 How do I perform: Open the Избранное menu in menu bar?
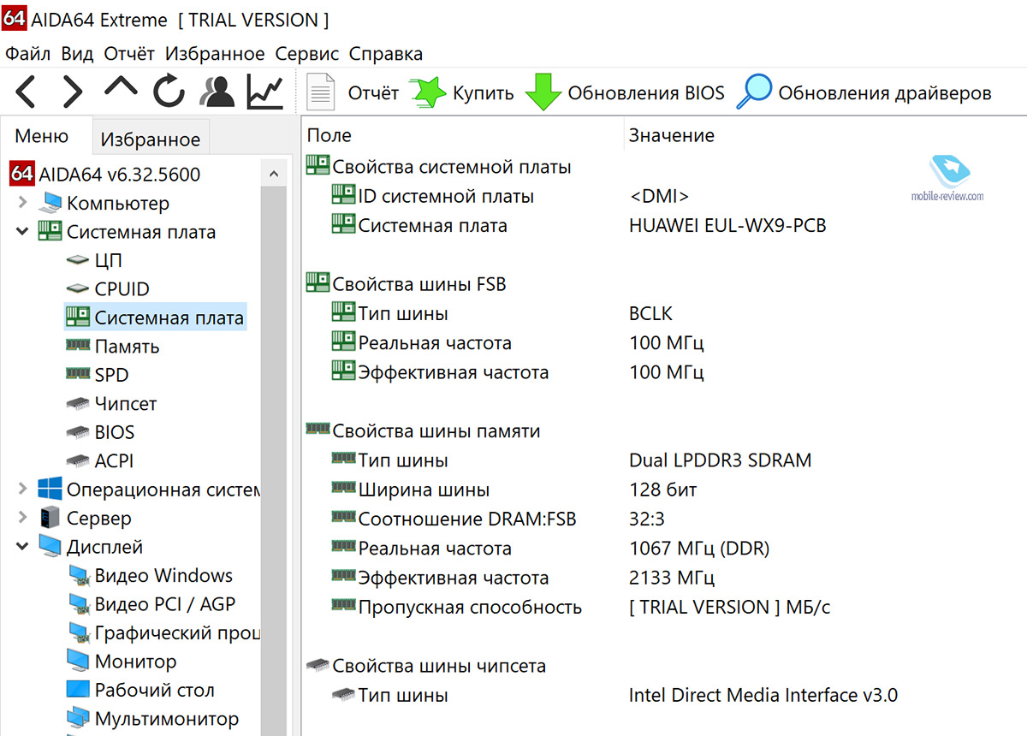pyautogui.click(x=215, y=54)
